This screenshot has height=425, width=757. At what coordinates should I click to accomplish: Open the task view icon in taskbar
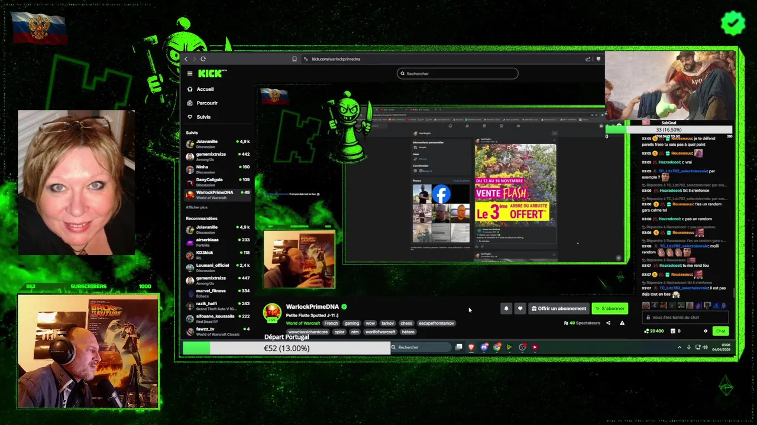459,347
